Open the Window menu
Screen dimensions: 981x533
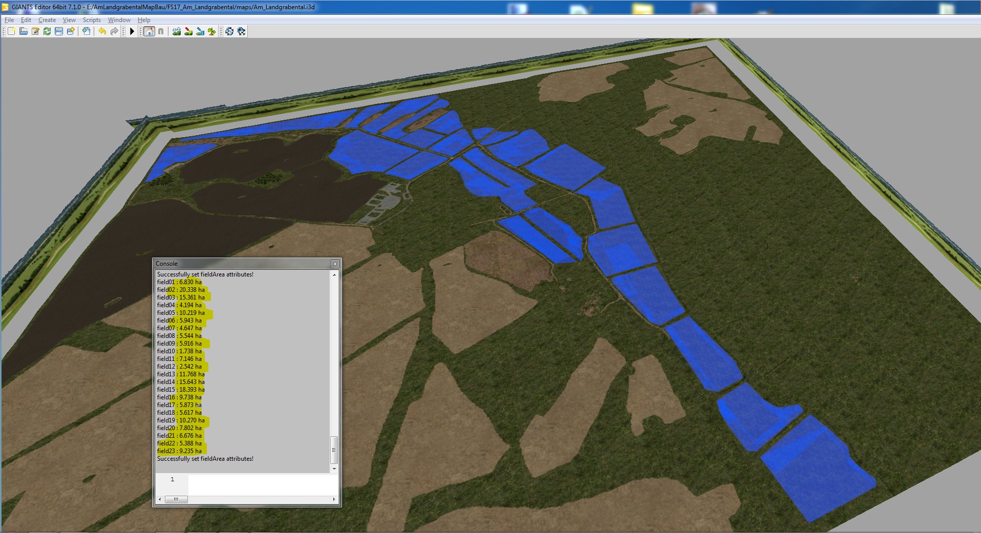119,20
